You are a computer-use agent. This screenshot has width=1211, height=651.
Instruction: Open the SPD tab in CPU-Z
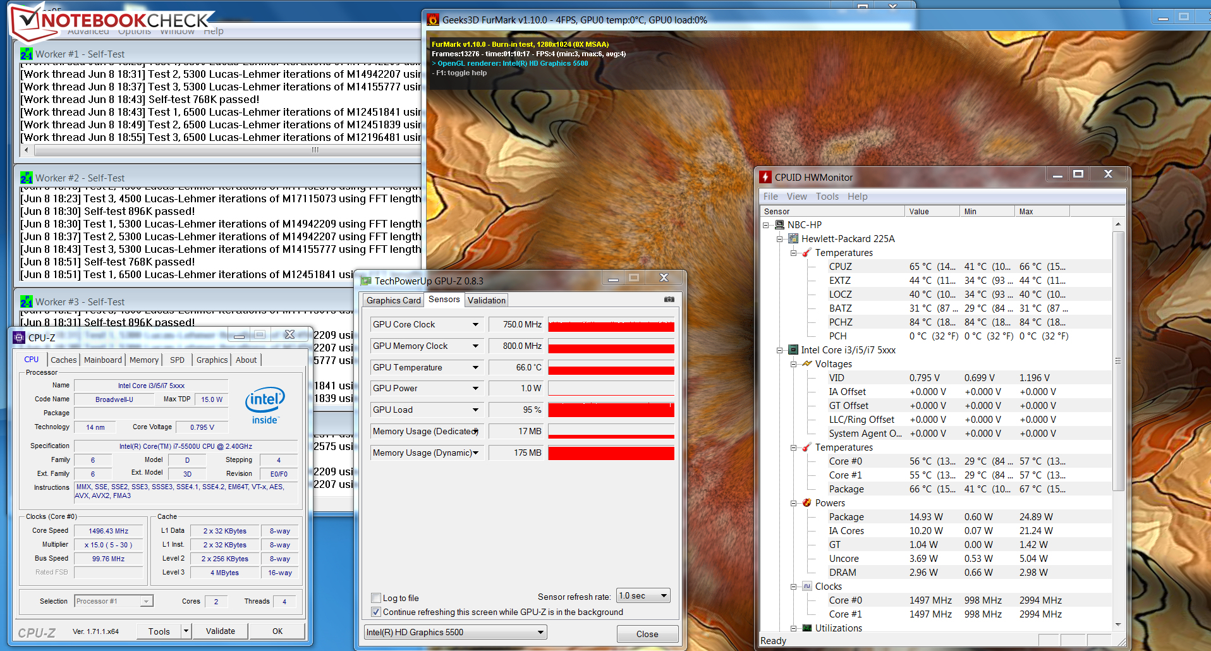tap(178, 360)
